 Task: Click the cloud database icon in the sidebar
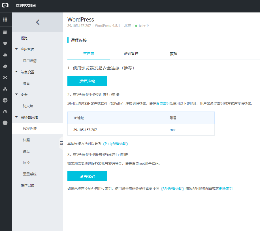coord(5,55)
